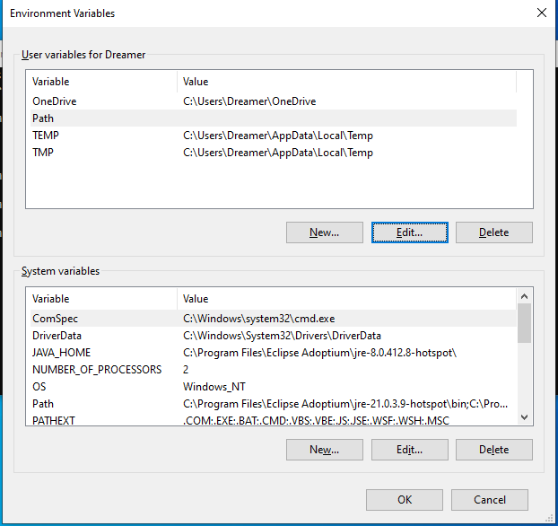
Task: Click Delete under System variables
Action: click(494, 450)
